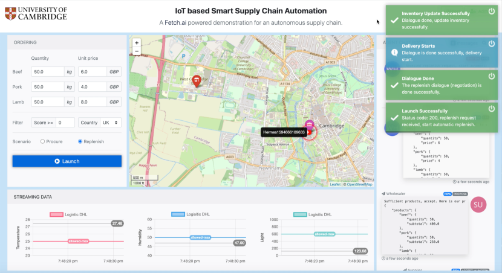Toggle the Light chart Logisitic DHL legend
The height and width of the screenshot is (273, 502).
point(312,214)
